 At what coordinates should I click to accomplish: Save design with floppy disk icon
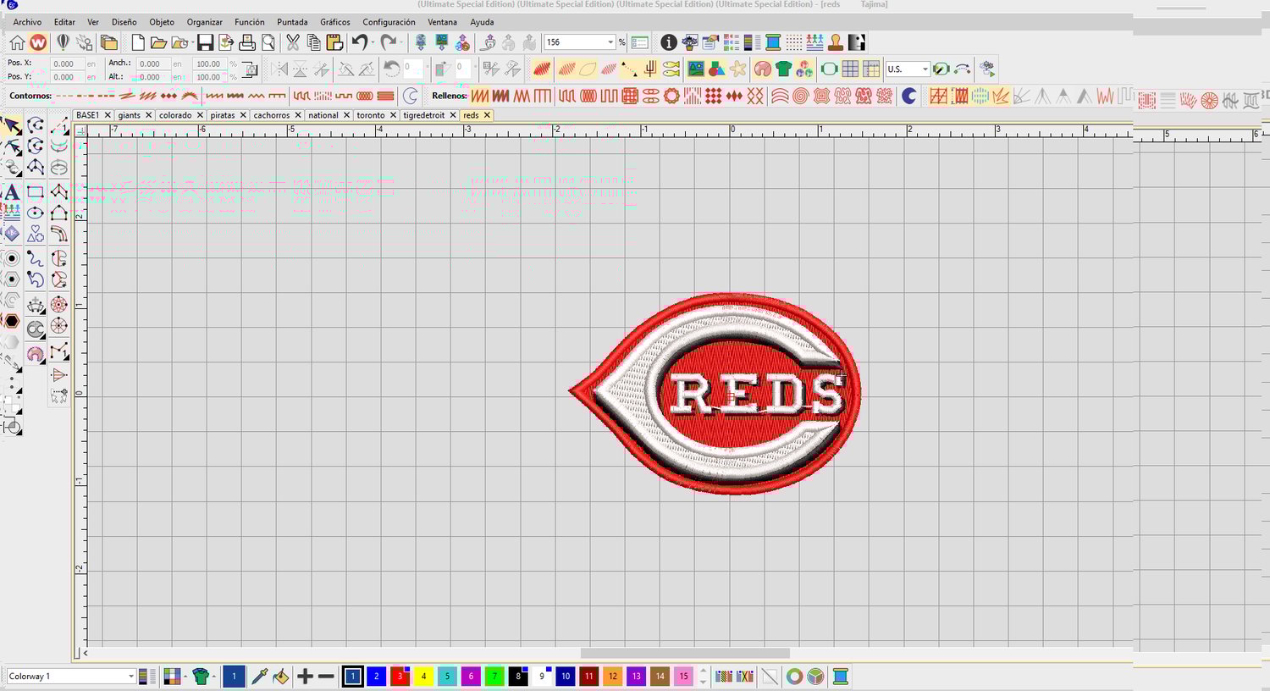(x=205, y=42)
